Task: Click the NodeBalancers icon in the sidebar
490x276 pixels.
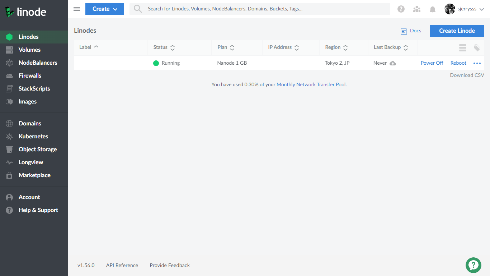Action: [x=9, y=63]
